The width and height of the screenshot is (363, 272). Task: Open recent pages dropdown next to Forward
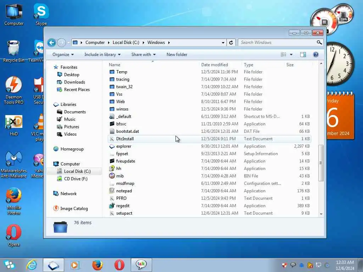[x=68, y=43]
